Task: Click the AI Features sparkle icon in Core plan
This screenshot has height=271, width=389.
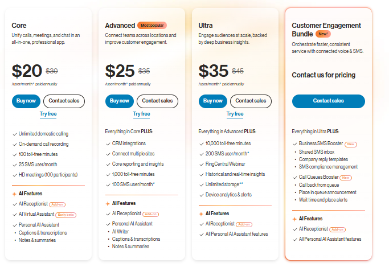Action: (x=14, y=194)
